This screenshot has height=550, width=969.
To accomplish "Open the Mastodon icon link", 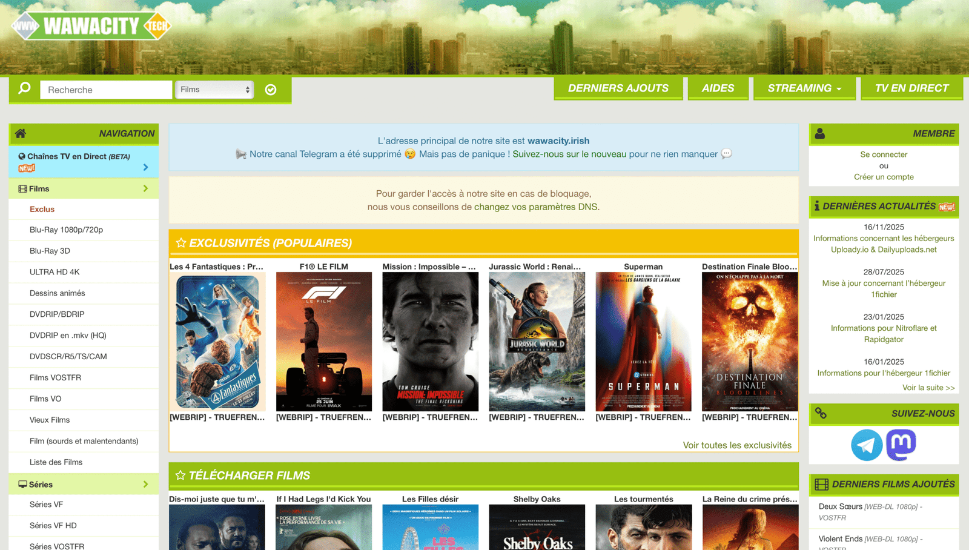I will [901, 445].
